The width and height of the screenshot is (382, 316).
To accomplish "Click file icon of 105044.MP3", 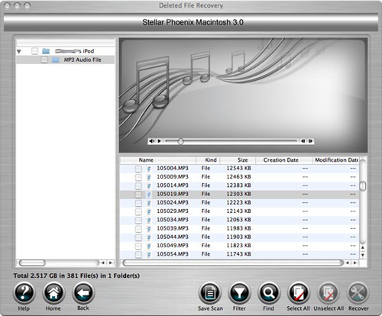I will coord(149,237).
